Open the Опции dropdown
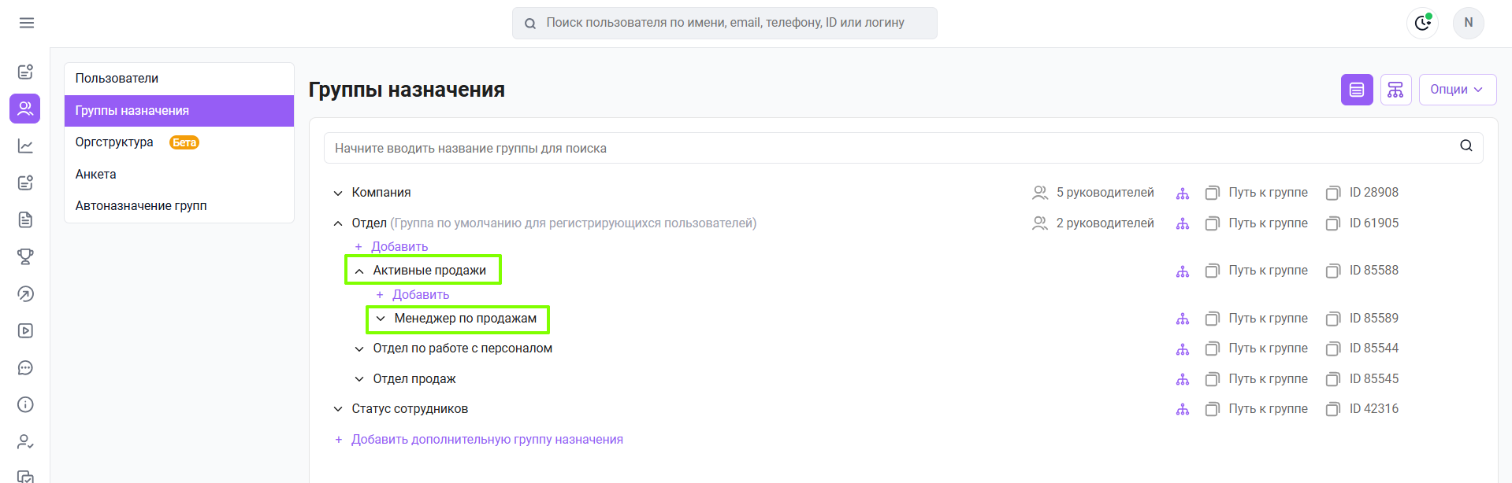Image resolution: width=1512 pixels, height=483 pixels. click(x=1458, y=90)
